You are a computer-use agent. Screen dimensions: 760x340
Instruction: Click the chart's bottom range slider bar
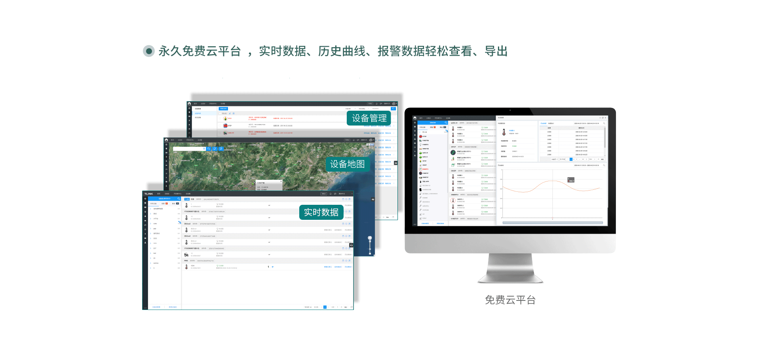(552, 223)
